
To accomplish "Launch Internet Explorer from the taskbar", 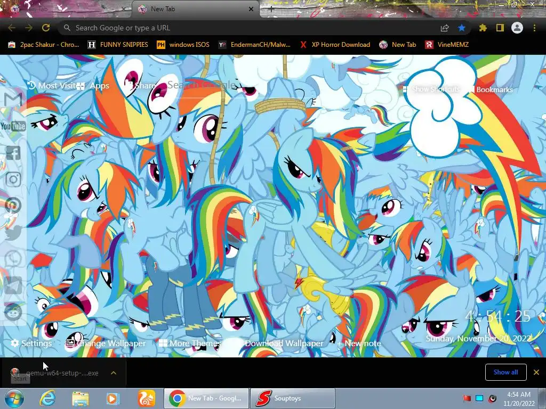I will (x=47, y=398).
